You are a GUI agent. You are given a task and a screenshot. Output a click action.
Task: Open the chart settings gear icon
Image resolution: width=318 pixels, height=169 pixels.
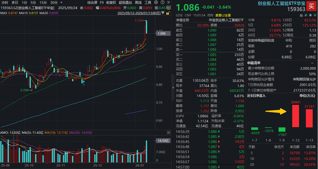click(x=156, y=2)
